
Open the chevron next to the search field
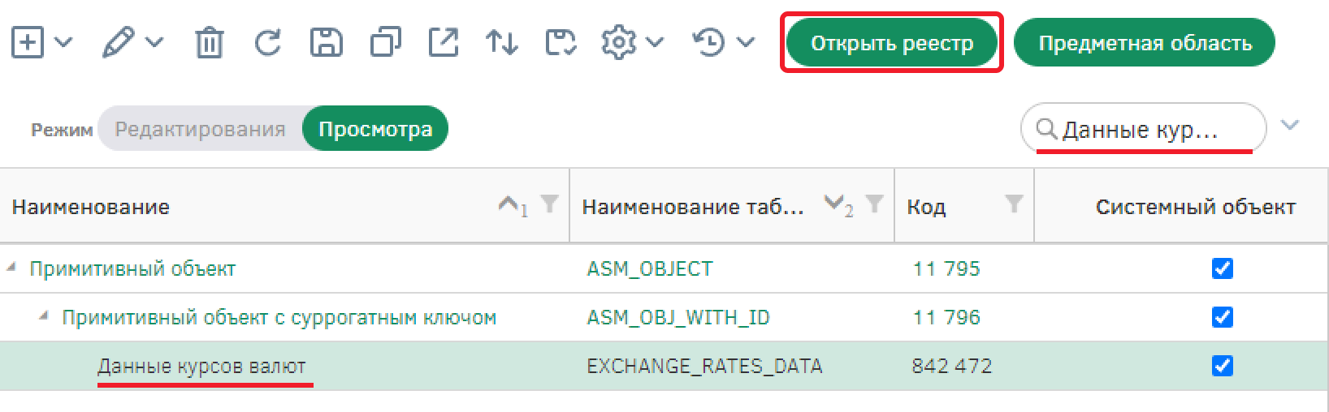tap(1290, 125)
